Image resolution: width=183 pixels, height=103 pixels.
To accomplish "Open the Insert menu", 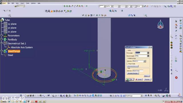I will click(22, 3).
